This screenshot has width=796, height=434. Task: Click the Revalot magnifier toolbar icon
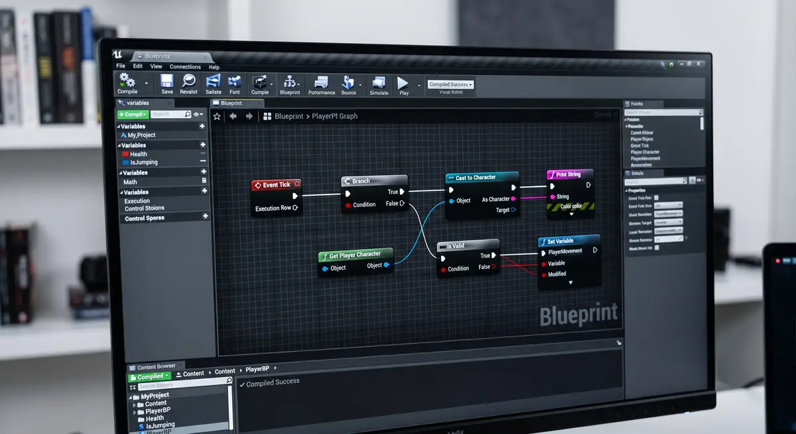(188, 81)
